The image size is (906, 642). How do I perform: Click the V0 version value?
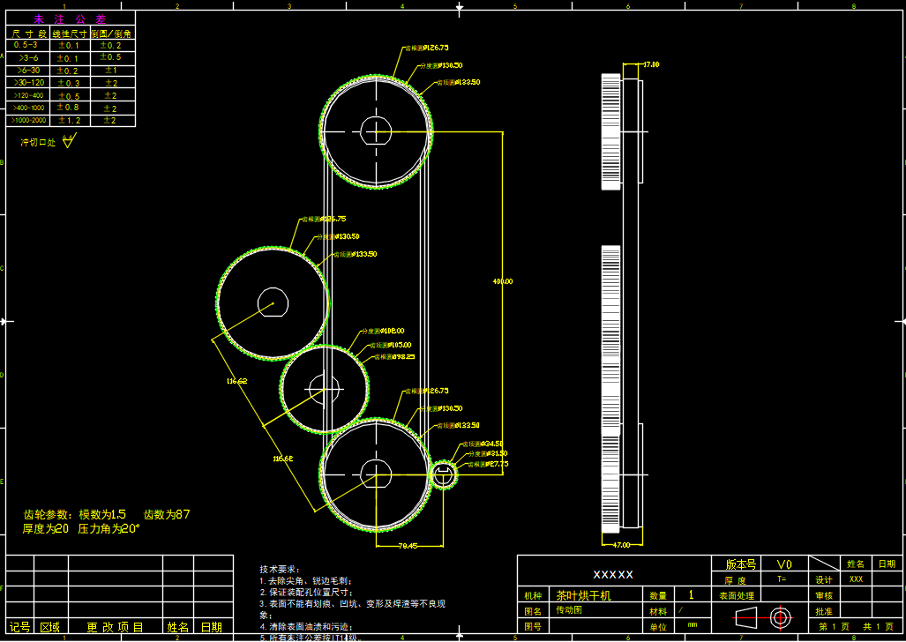pyautogui.click(x=784, y=564)
